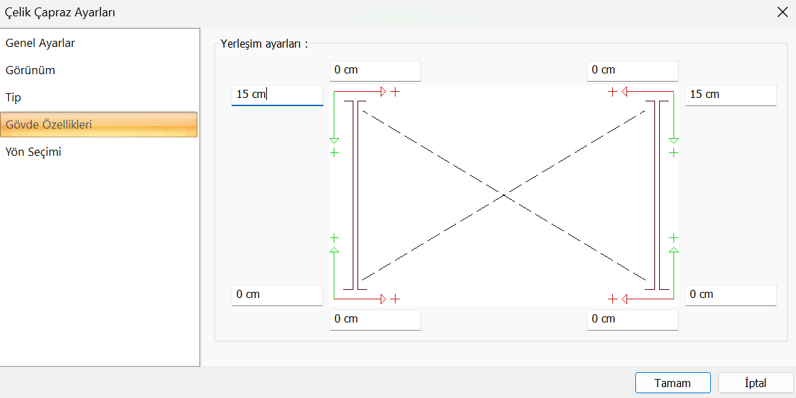Click the bottom-left horizontal offset field
Image resolution: width=796 pixels, height=398 pixels.
(x=375, y=319)
